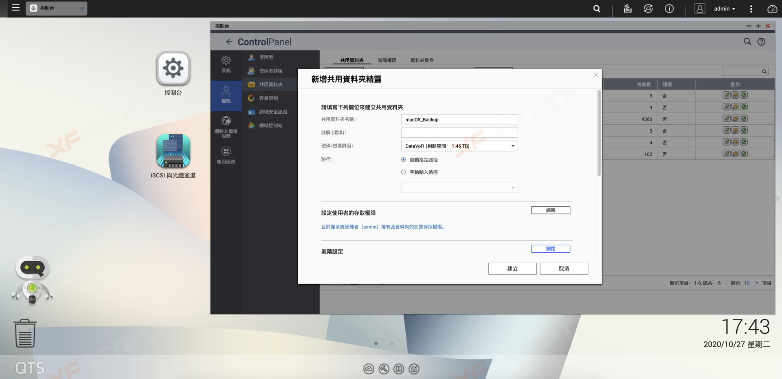Image resolution: width=782 pixels, height=379 pixels.
Task: Open the disabled manual path dropdown
Action: click(459, 187)
